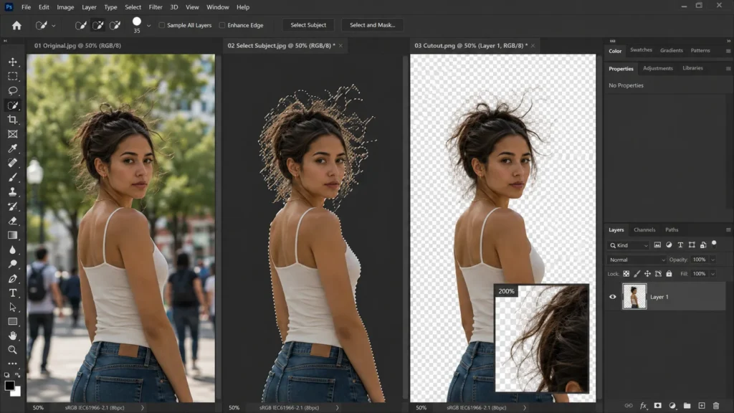
Task: Open the Opacity slider dropdown arrow
Action: click(713, 260)
